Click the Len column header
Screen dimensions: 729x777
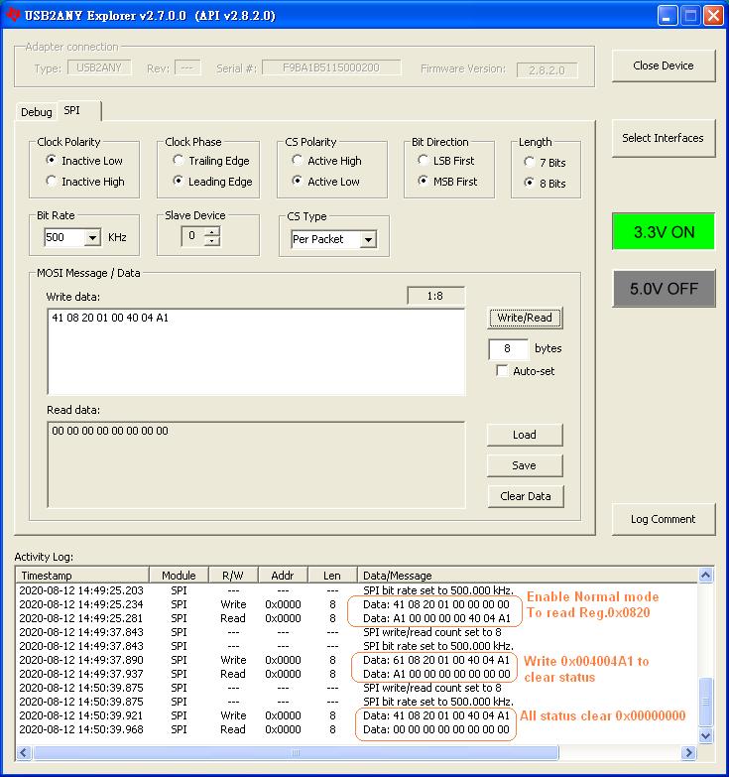pos(332,576)
